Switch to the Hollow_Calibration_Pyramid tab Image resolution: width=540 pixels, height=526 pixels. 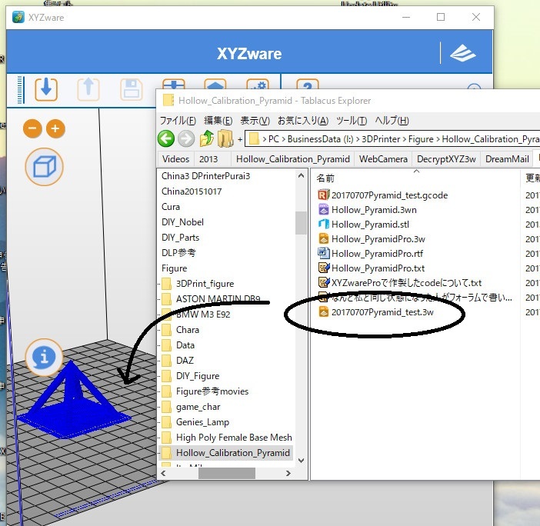(x=293, y=159)
